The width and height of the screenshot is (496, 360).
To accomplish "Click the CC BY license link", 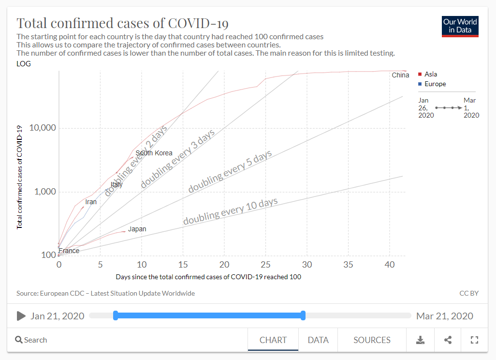I will point(469,293).
